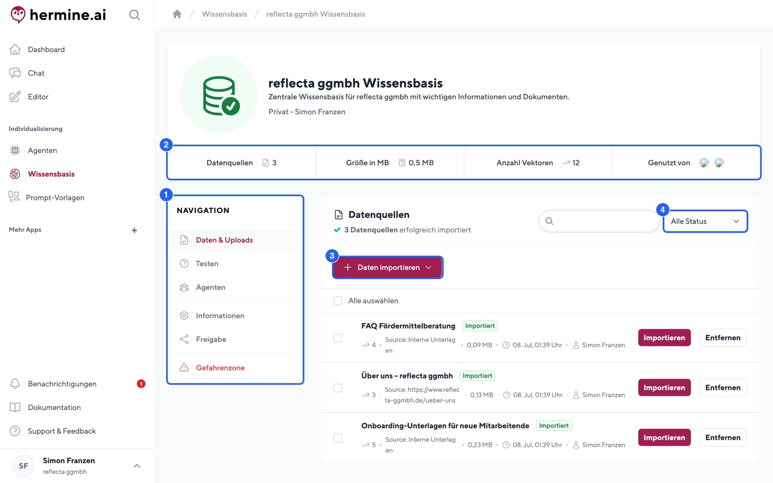
Task: Click the Dashboard house icon
Action: tap(15, 49)
